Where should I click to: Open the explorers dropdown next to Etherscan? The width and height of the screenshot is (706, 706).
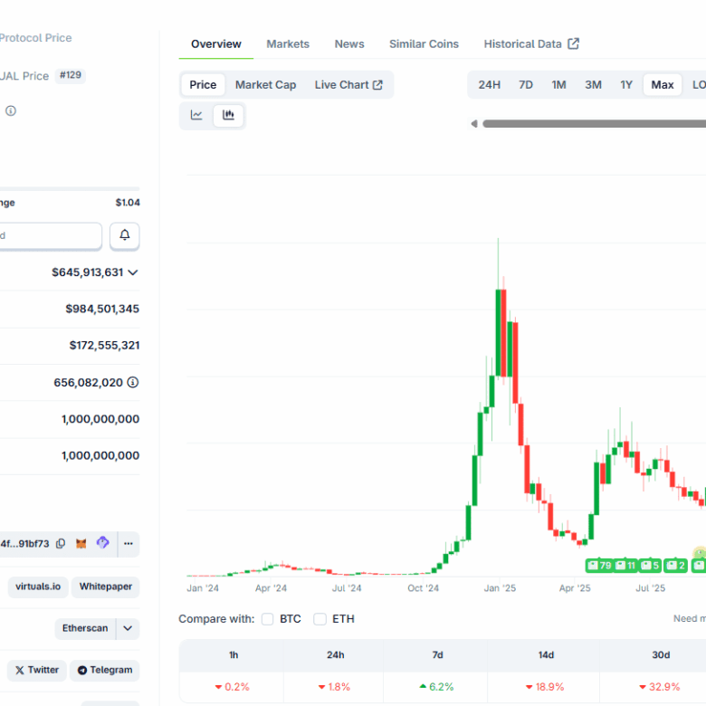(128, 628)
